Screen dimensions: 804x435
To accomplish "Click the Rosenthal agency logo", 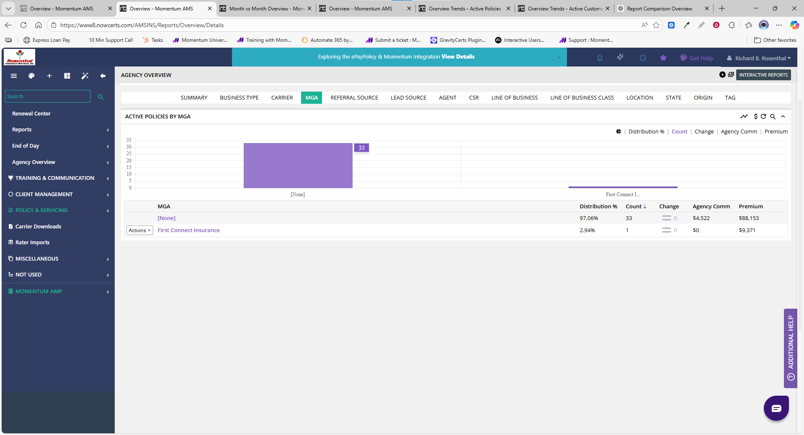I will click(20, 57).
